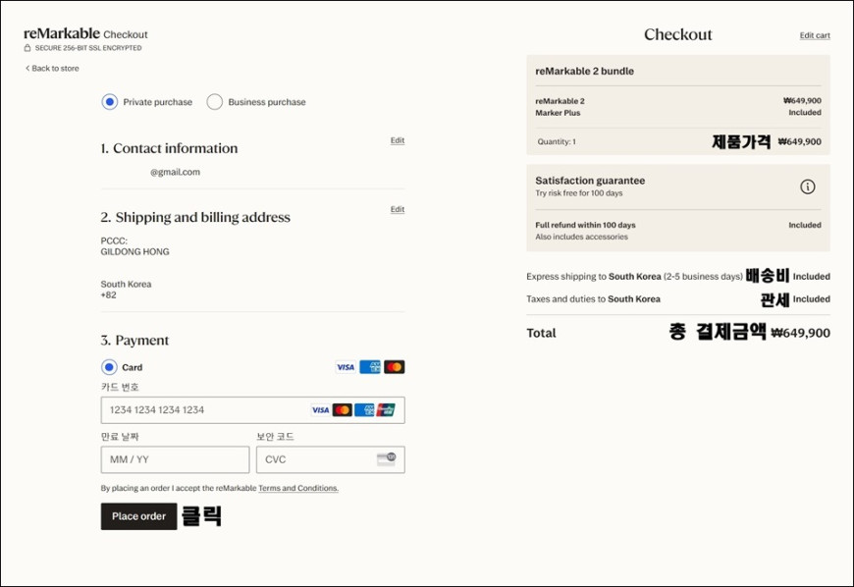Open the Edit cart link

[815, 35]
